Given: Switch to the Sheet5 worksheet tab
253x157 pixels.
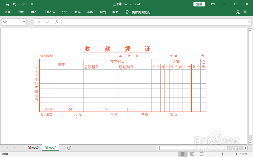Looking at the screenshot, I should 33,147.
